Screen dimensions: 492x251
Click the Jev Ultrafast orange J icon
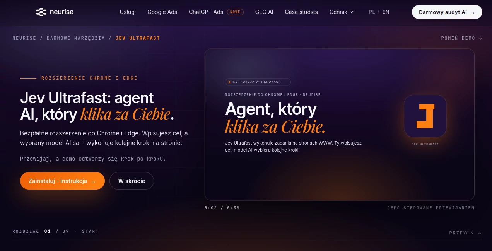click(425, 116)
